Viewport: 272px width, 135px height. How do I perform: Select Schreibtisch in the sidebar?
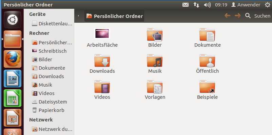[x=49, y=51]
